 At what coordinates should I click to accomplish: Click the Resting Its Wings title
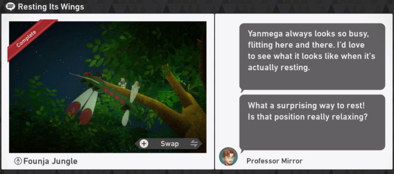(51, 7)
